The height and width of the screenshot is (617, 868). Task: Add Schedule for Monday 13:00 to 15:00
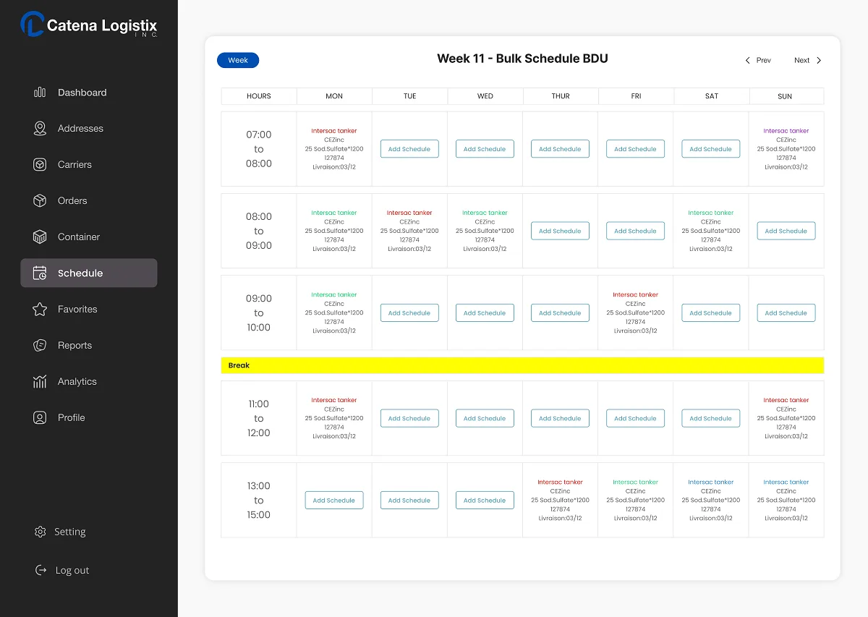point(334,501)
